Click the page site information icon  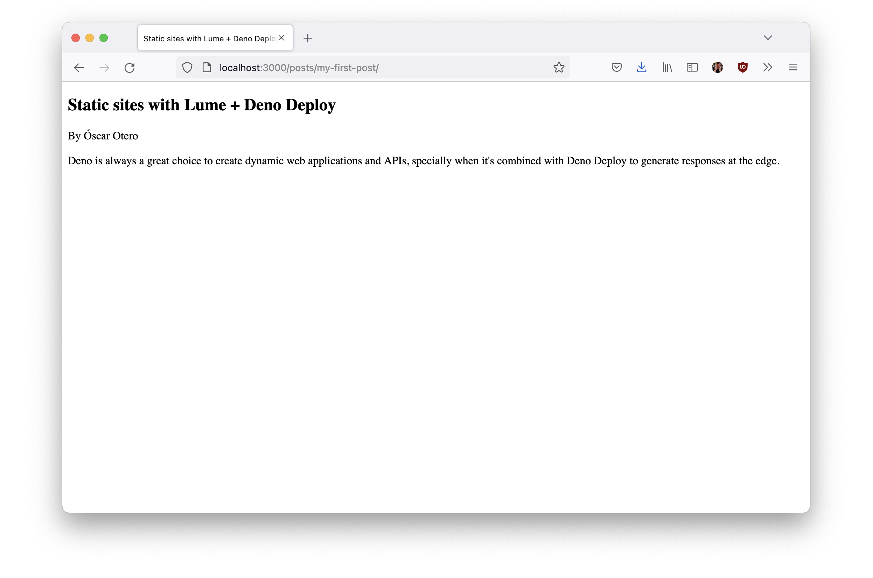(207, 68)
